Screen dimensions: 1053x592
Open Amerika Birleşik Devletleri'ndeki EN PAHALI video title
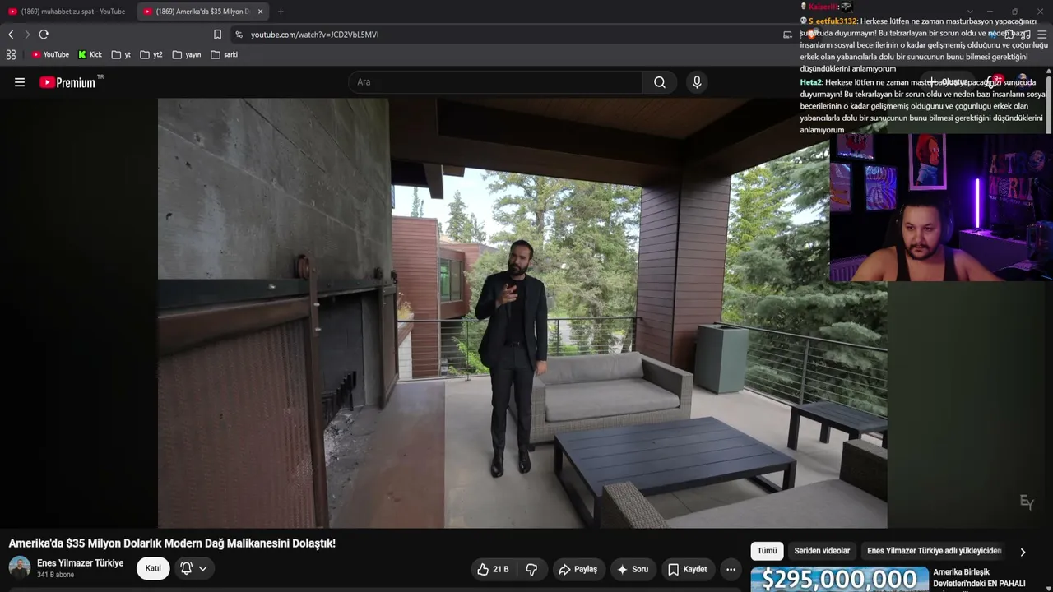[x=979, y=578]
